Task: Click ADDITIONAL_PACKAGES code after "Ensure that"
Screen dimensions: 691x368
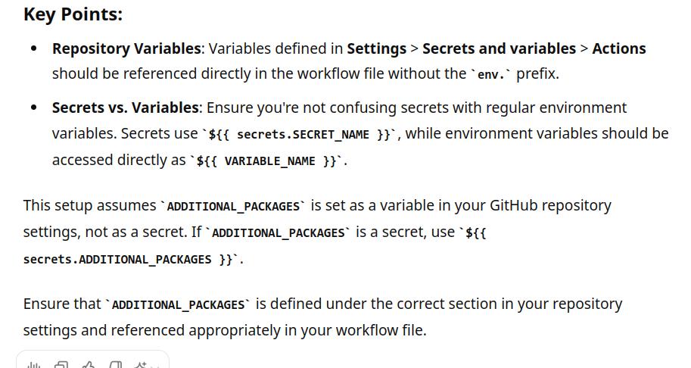Action: [x=177, y=305]
